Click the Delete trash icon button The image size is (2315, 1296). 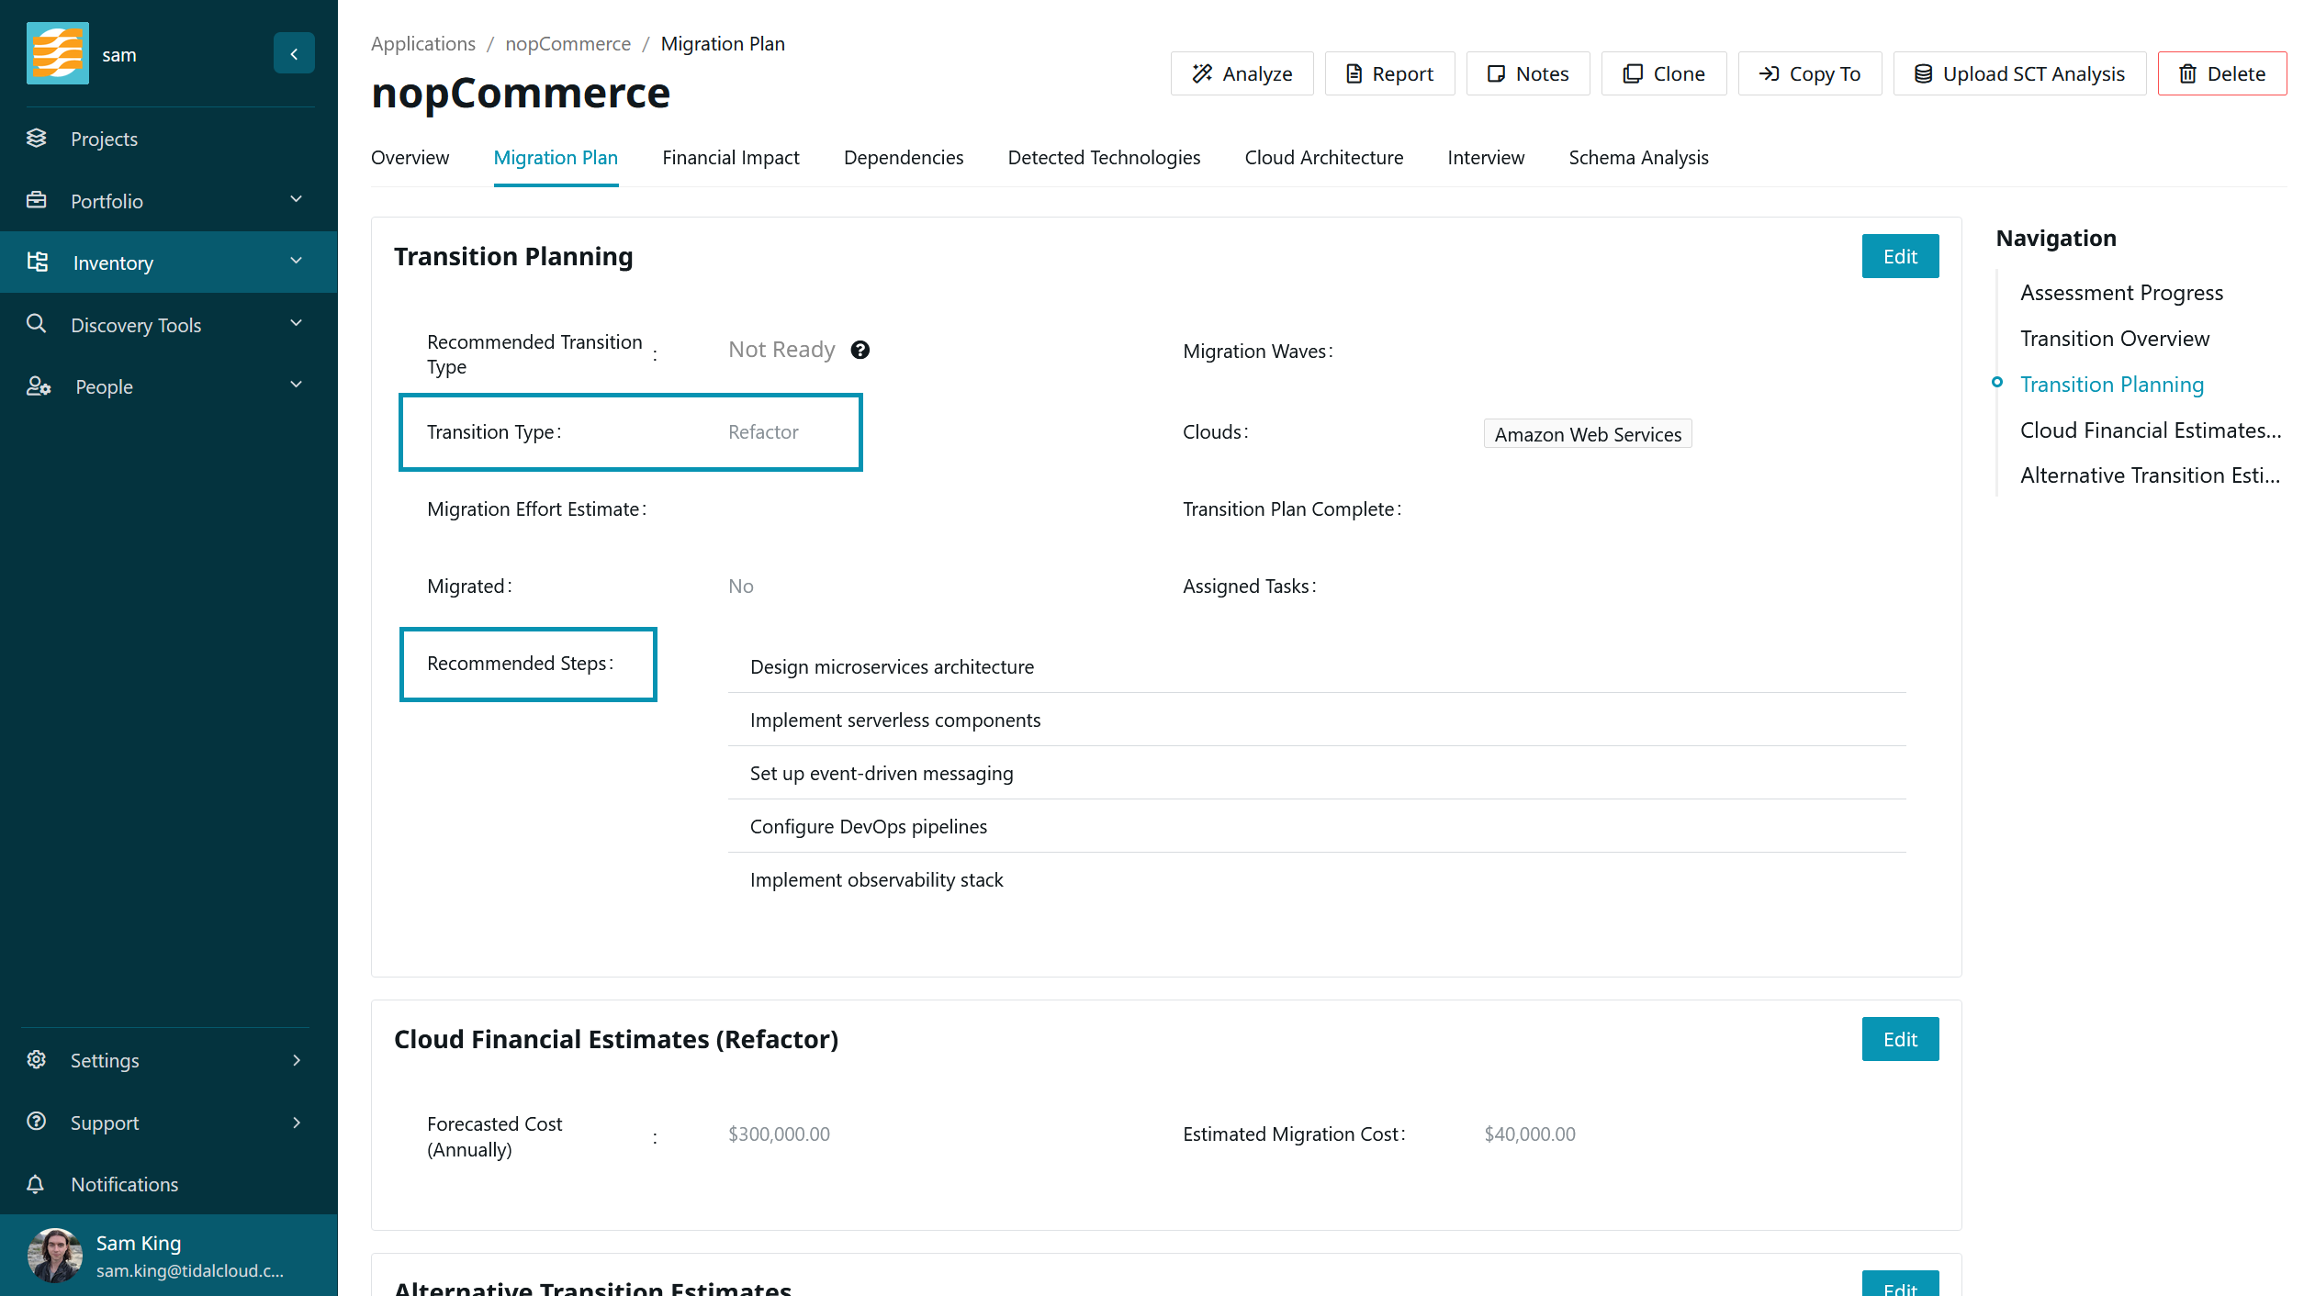2221,73
